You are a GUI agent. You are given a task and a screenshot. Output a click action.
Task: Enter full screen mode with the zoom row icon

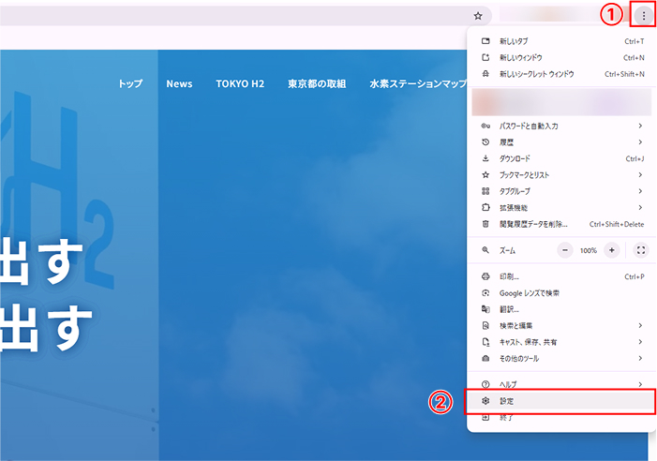coord(641,250)
